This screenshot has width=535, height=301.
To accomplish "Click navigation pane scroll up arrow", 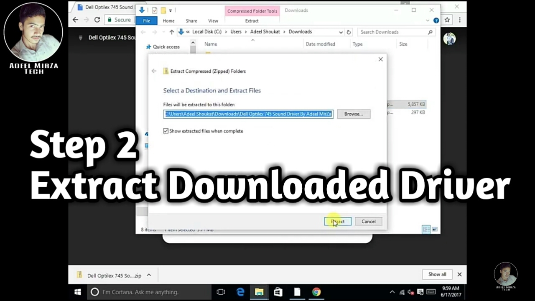I will [x=193, y=43].
